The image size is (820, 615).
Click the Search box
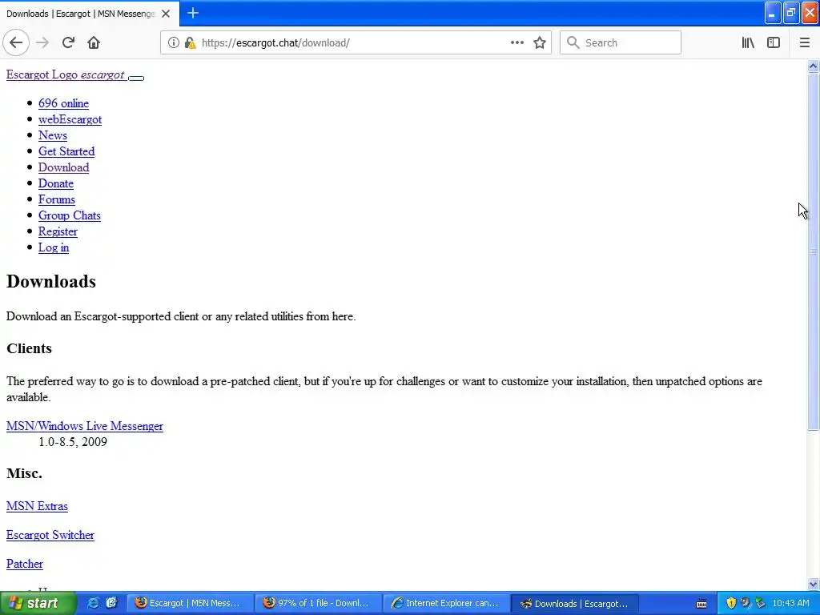621,43
